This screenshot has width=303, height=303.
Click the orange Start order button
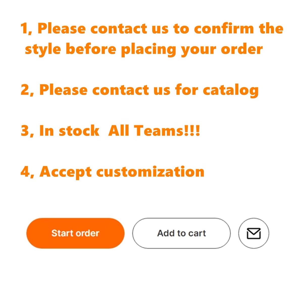click(75, 233)
